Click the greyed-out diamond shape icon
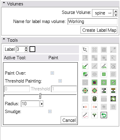The image size is (120, 140). (x=94, y=74)
